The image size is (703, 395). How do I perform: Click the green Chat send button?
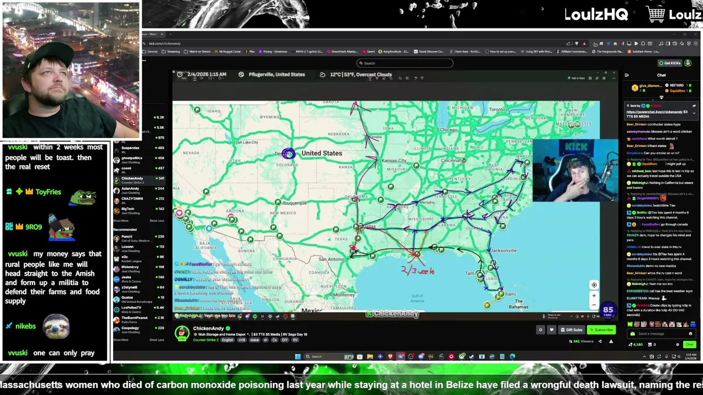(690, 345)
